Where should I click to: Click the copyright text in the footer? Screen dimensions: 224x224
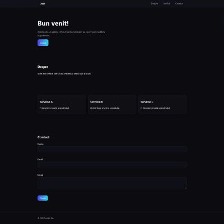point(45,218)
